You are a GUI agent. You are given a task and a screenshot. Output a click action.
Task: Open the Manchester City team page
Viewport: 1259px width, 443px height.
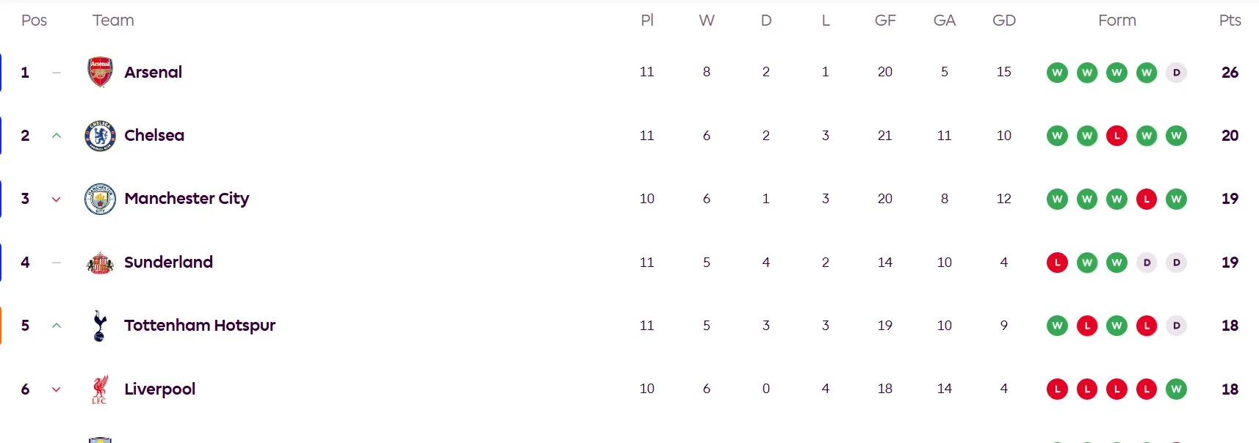point(187,199)
